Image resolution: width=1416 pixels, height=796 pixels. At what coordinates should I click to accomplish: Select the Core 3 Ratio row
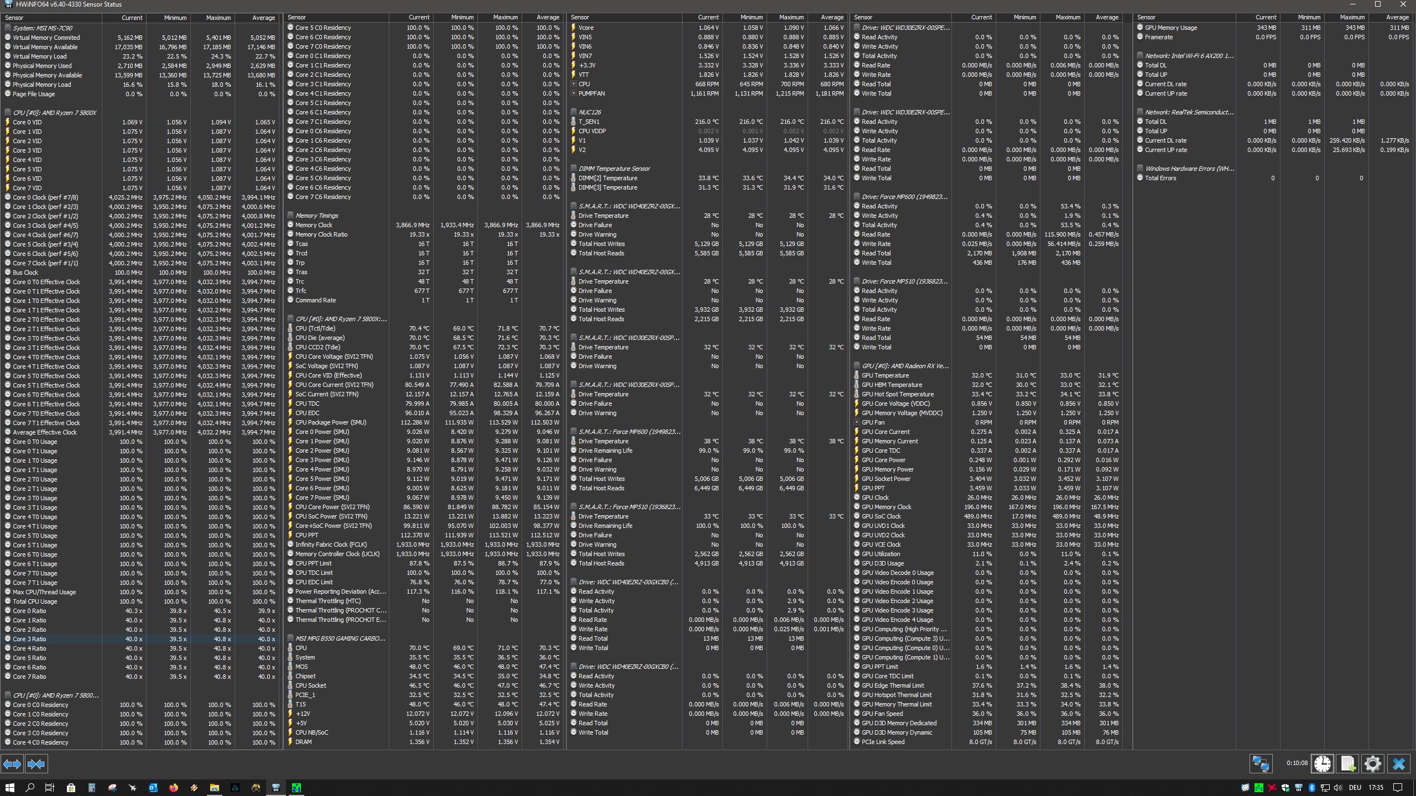[x=29, y=639]
